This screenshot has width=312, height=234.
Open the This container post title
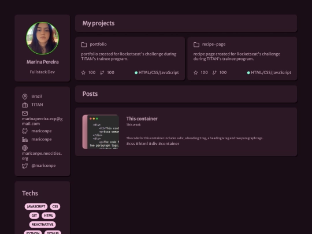[142, 118]
